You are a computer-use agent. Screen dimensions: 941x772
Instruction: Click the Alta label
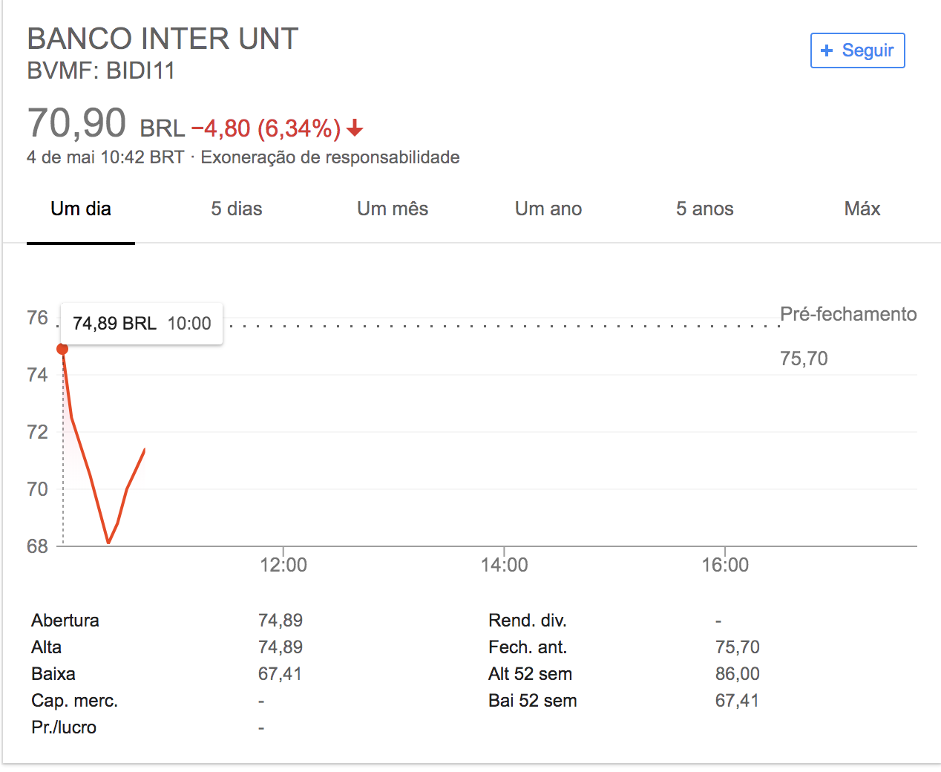(x=47, y=647)
